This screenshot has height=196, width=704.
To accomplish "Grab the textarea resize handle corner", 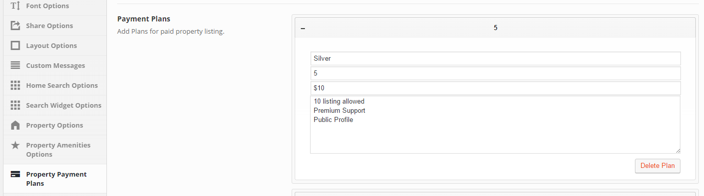I will pos(678,151).
